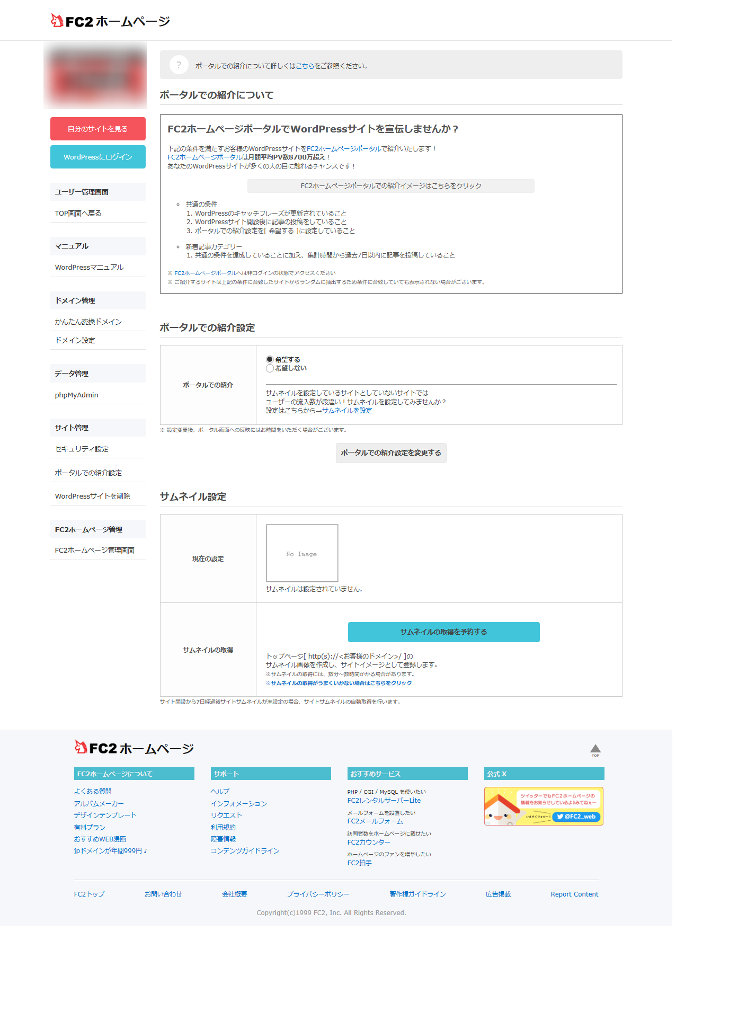Select the 希望しない radio button

tap(270, 368)
